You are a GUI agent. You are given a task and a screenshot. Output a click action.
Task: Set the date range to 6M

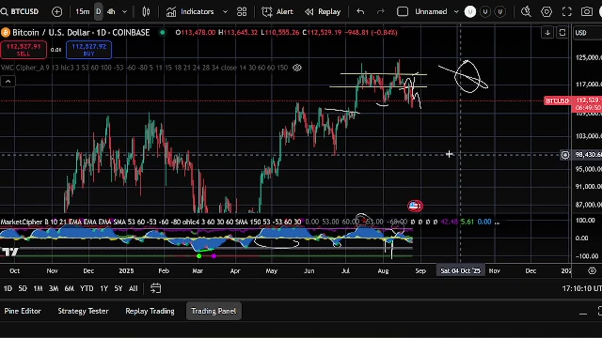pyautogui.click(x=69, y=289)
